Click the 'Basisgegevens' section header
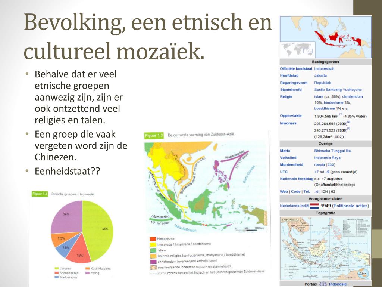The image size is (382, 287). point(325,62)
